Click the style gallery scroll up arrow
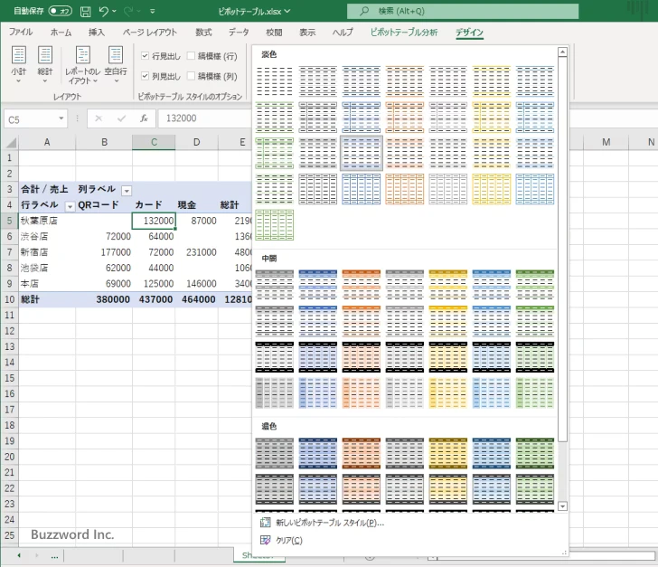The width and height of the screenshot is (658, 567). [562, 52]
